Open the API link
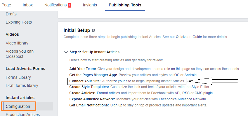The height and width of the screenshot is (116, 248). tap(178, 93)
